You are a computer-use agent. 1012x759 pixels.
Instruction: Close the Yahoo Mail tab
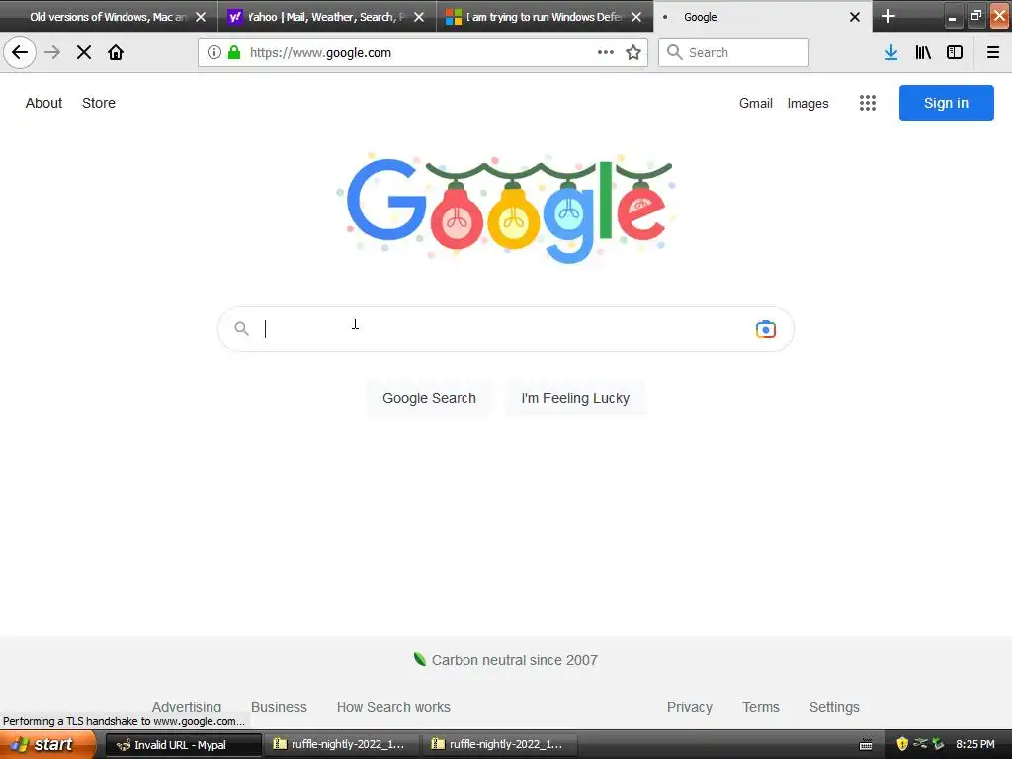(x=419, y=17)
